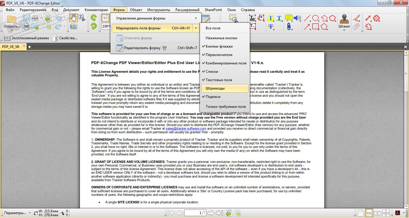Click the page number input field

pyautogui.click(x=195, y=213)
